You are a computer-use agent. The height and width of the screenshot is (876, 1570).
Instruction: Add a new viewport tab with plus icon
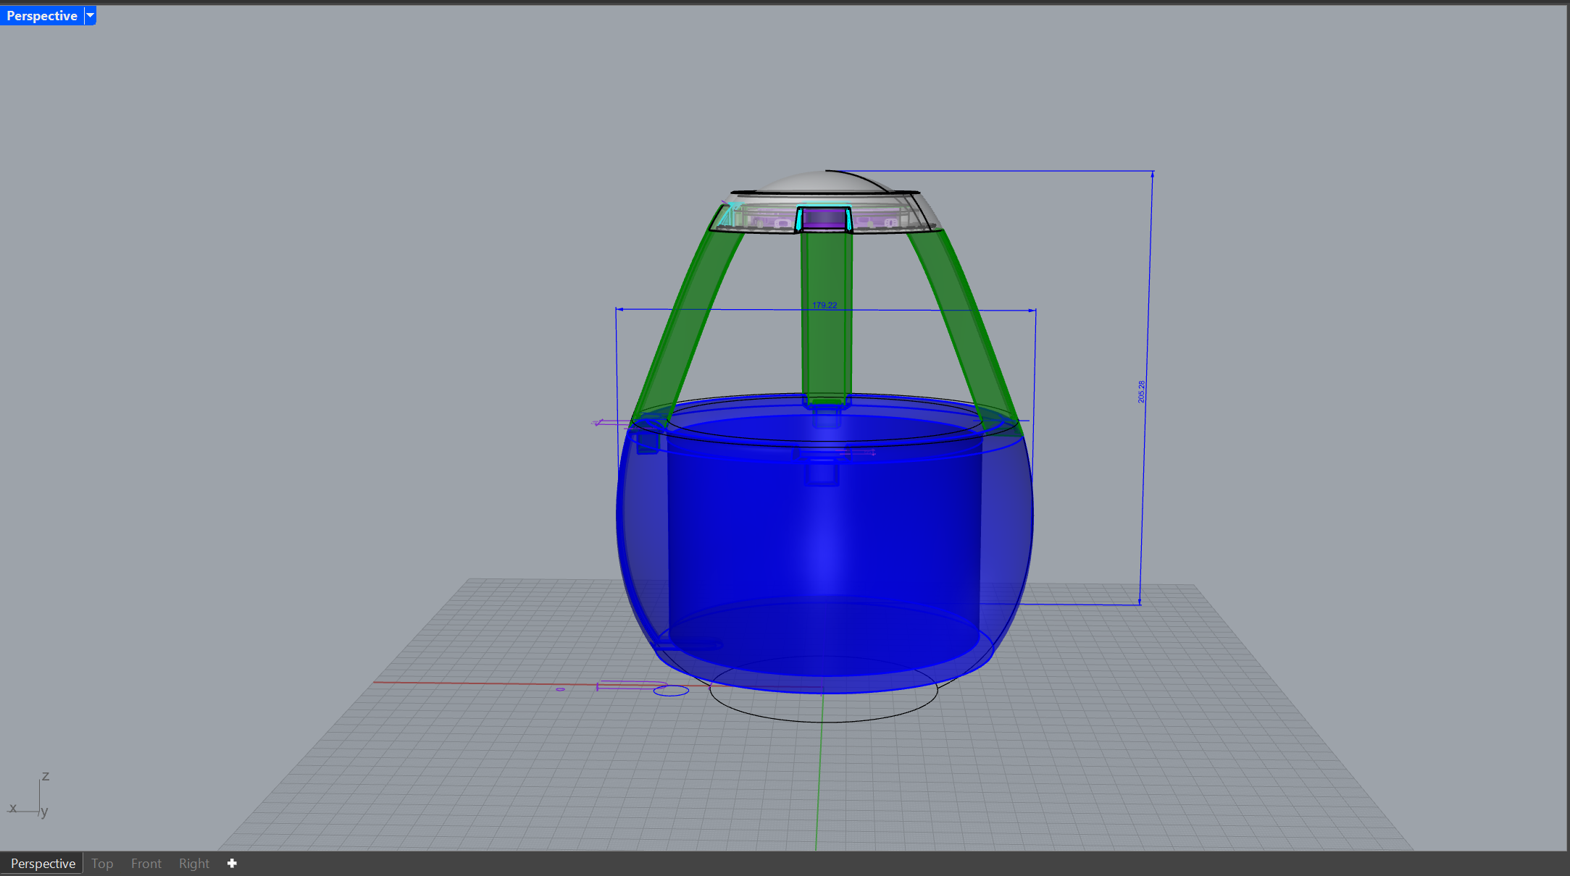click(x=232, y=863)
